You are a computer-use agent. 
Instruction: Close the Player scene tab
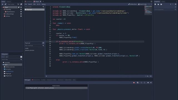point(41,1)
